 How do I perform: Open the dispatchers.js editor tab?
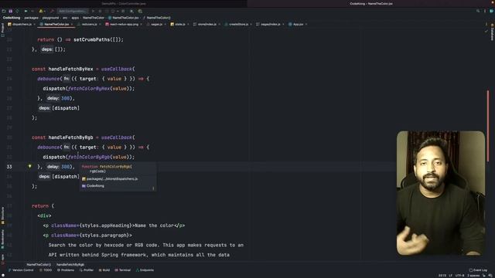(x=21, y=24)
